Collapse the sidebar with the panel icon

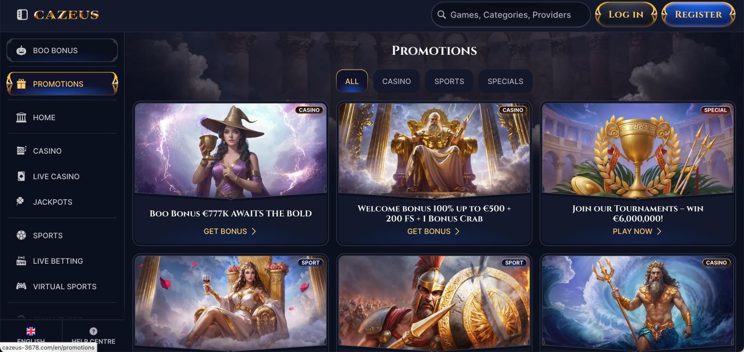(22, 15)
